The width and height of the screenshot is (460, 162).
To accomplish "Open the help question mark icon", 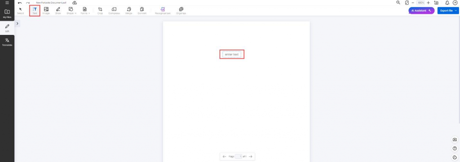I will pyautogui.click(x=455, y=149).
